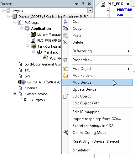The width and height of the screenshot is (135, 158).
Task: Click the Application gear icon
Action: pyautogui.click(x=27, y=29)
